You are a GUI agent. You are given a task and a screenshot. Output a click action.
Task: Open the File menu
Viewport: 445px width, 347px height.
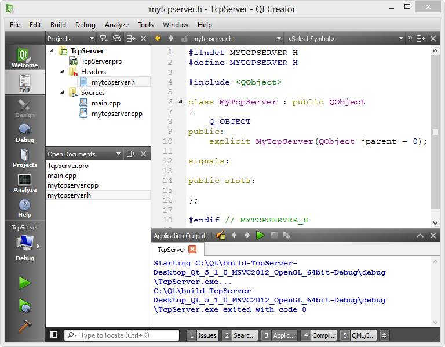coord(15,25)
